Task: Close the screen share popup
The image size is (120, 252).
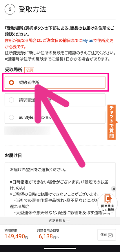Action: point(114,189)
